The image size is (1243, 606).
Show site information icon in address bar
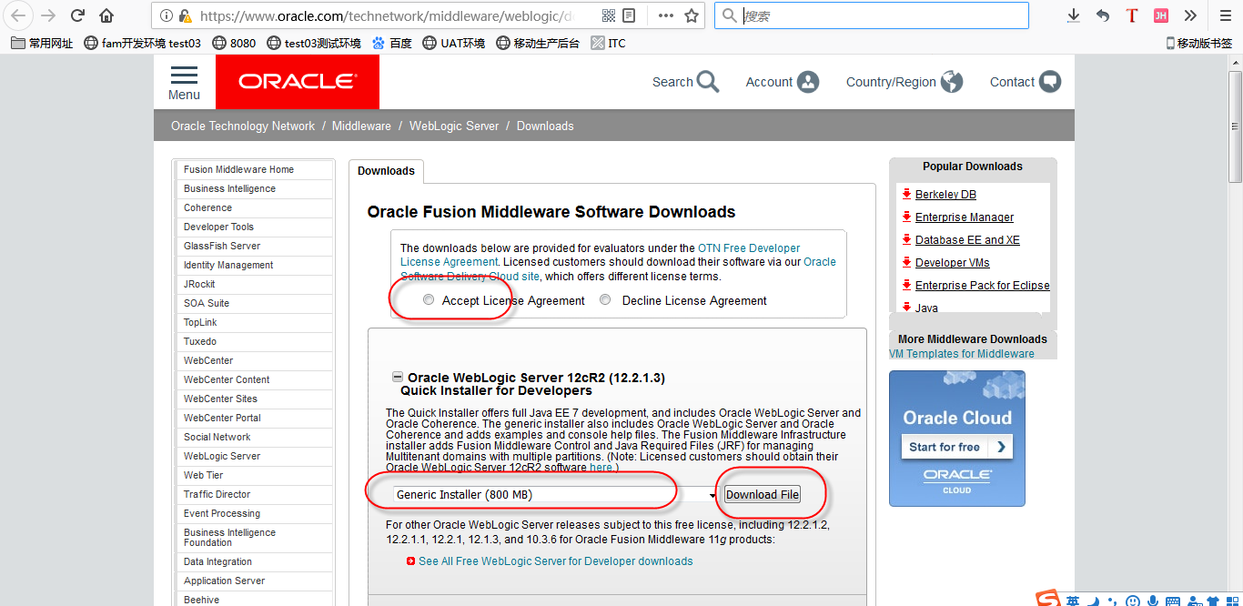pyautogui.click(x=166, y=15)
